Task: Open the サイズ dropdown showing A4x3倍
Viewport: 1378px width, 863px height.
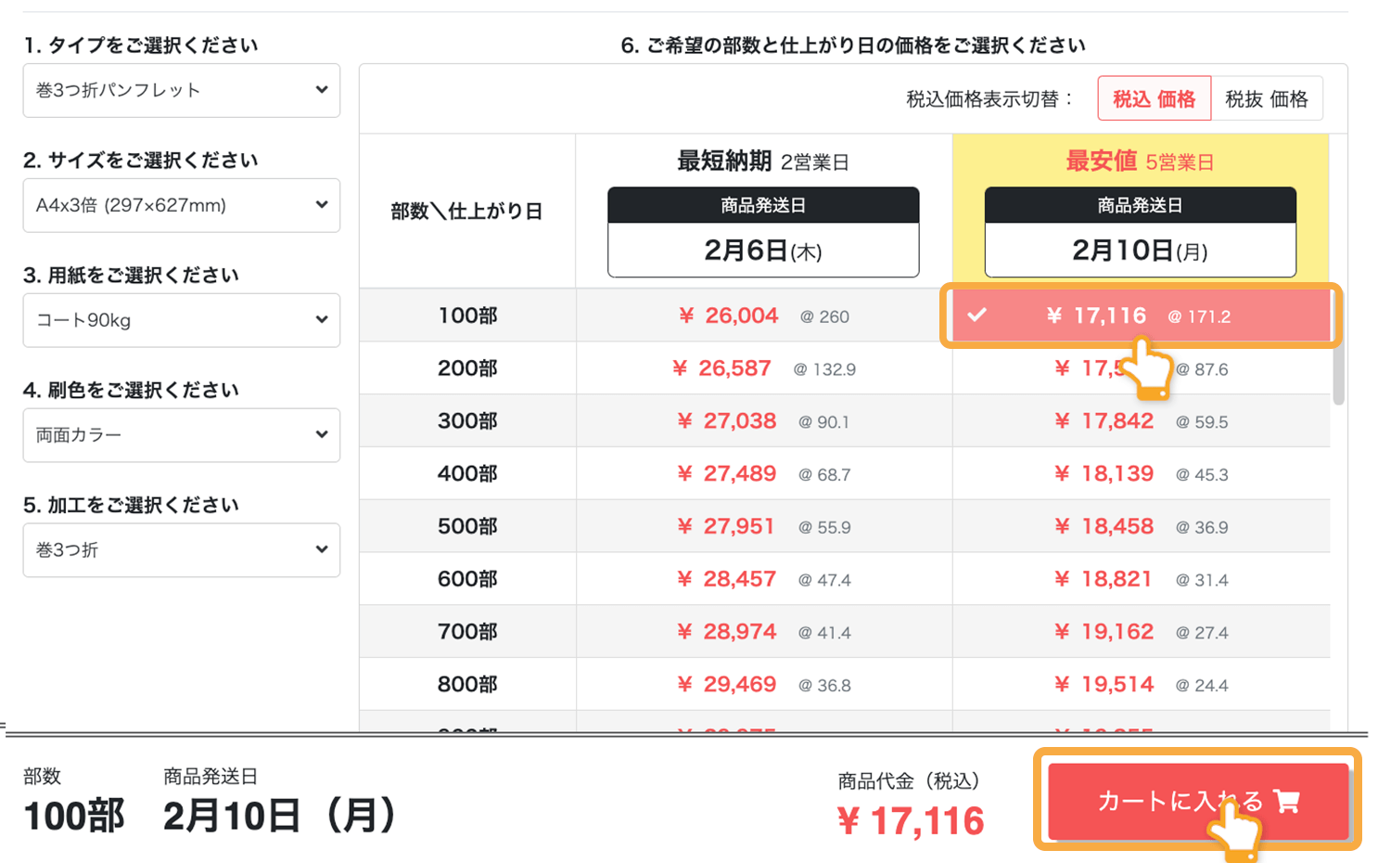Action: tap(181, 205)
